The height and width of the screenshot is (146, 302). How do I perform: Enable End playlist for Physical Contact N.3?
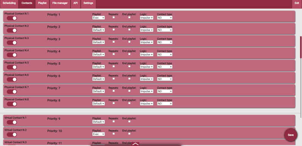pyautogui.click(x=129, y=42)
